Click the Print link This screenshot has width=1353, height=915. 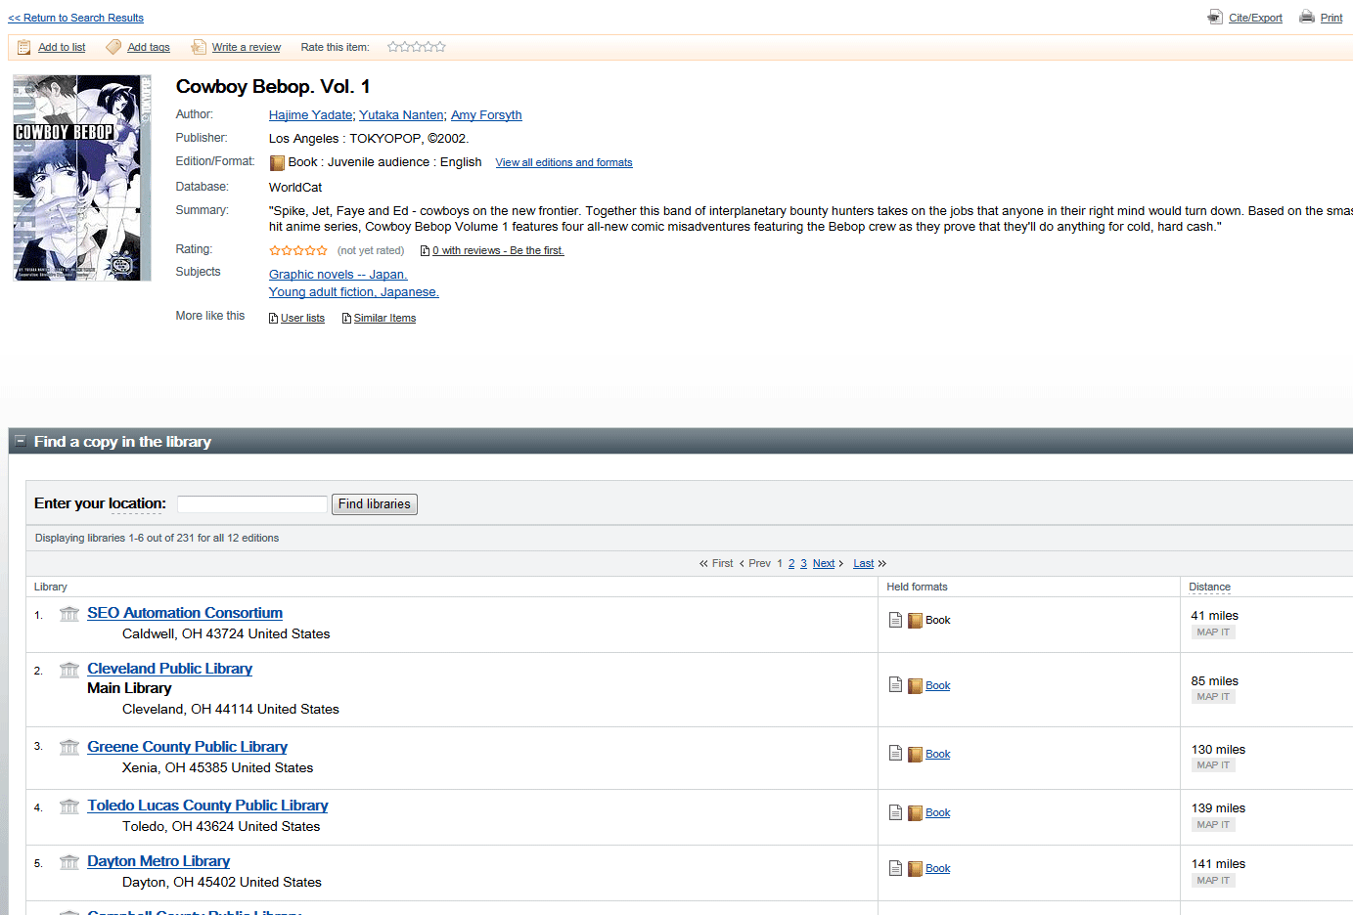(1331, 18)
